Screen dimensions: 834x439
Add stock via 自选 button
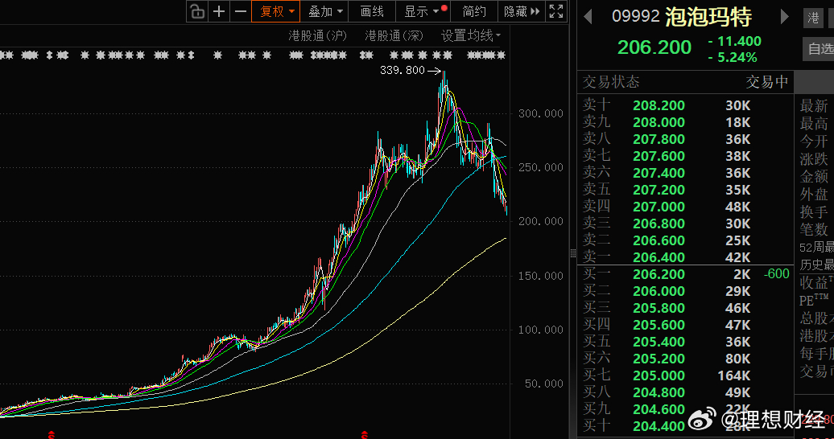(820, 49)
